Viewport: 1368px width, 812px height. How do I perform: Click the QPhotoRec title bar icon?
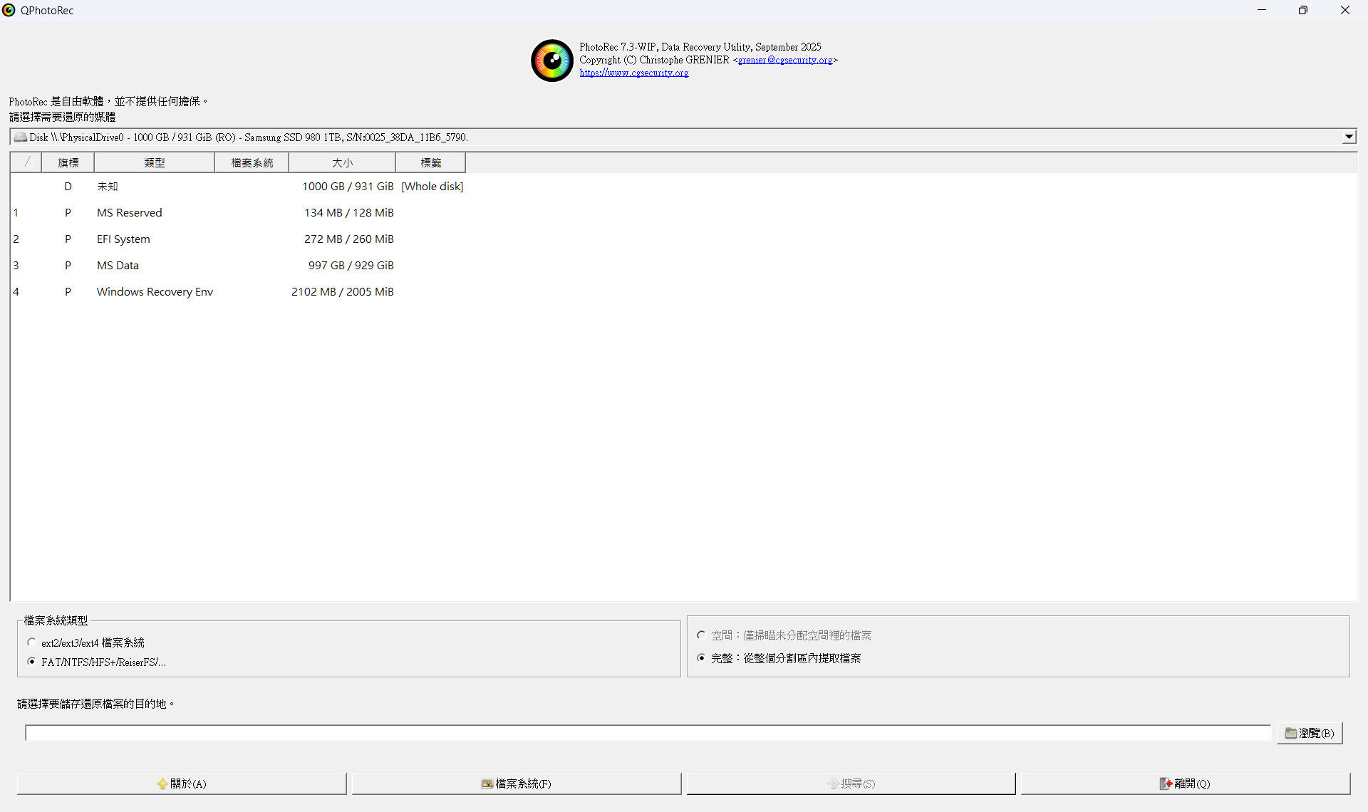pyautogui.click(x=9, y=10)
